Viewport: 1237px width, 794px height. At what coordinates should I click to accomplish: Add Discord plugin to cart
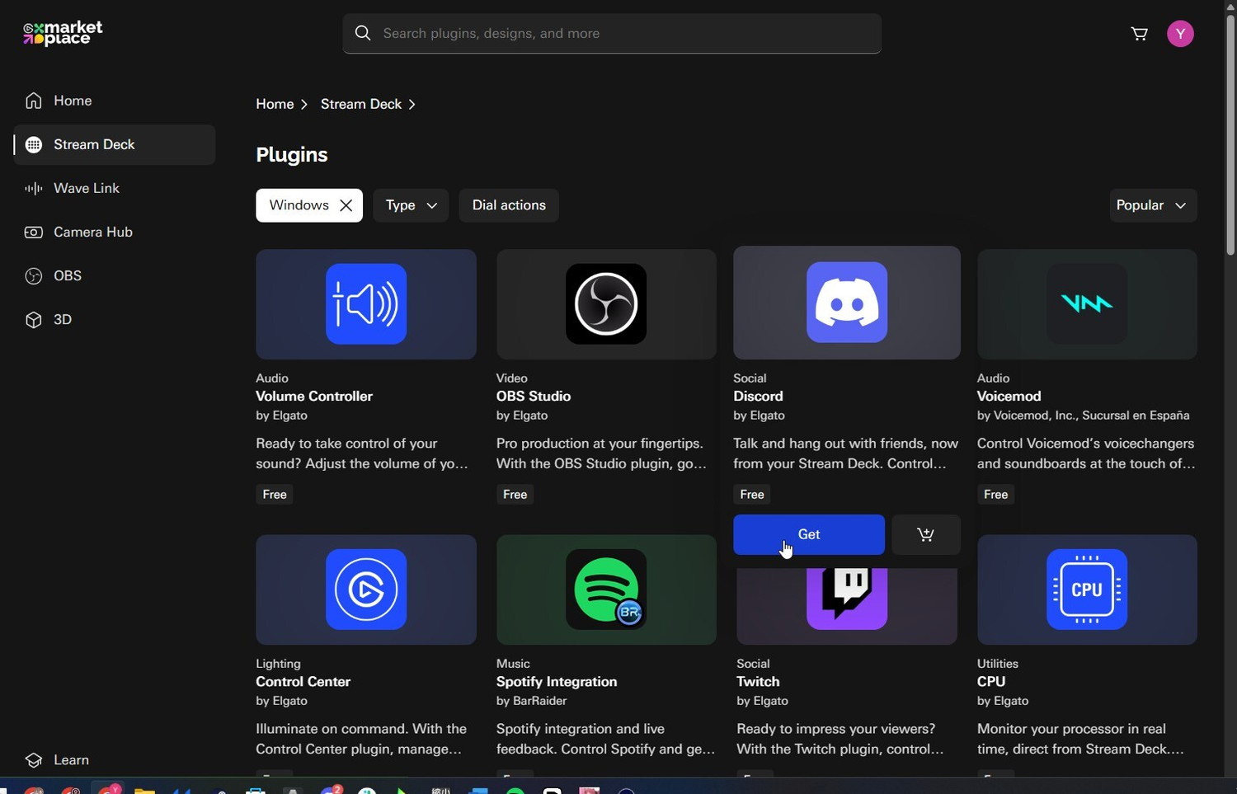[925, 535]
